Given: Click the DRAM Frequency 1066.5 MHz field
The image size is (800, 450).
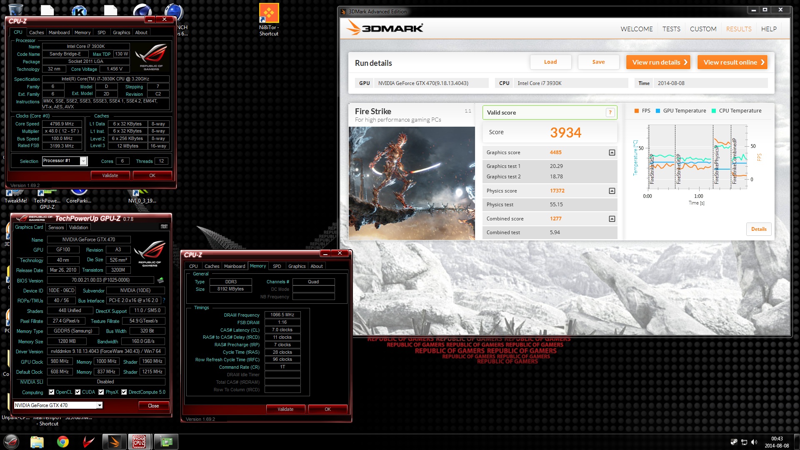Looking at the screenshot, I should [x=282, y=315].
